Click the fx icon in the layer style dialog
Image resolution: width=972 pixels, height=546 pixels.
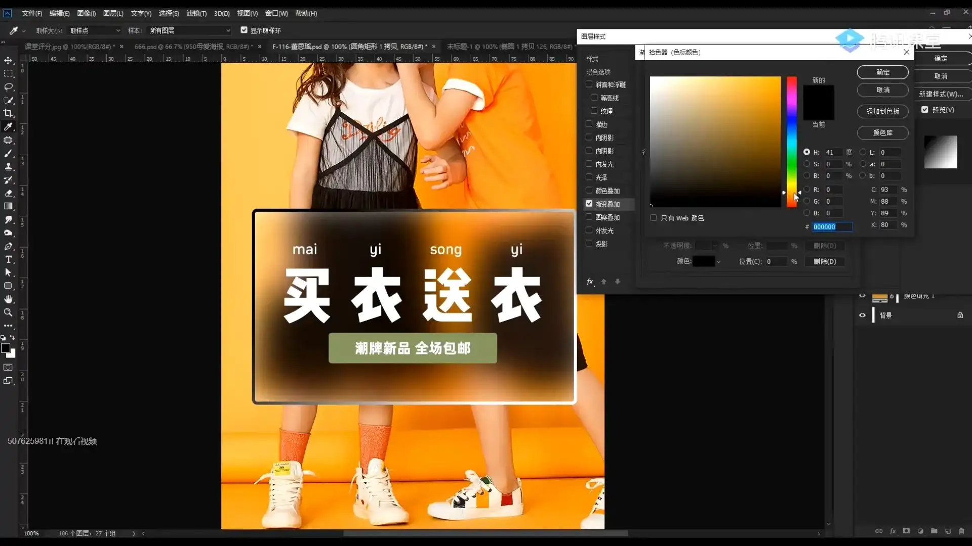(589, 282)
